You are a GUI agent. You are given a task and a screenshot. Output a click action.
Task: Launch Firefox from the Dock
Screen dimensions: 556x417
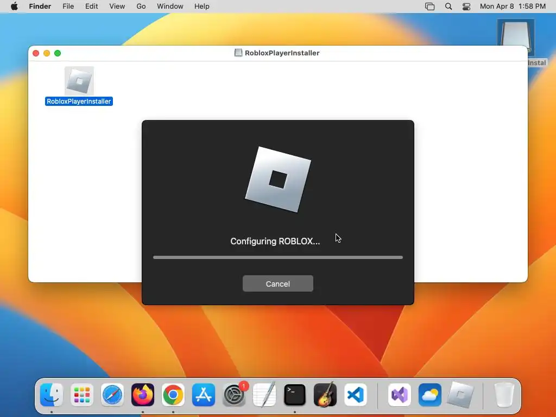pos(143,395)
